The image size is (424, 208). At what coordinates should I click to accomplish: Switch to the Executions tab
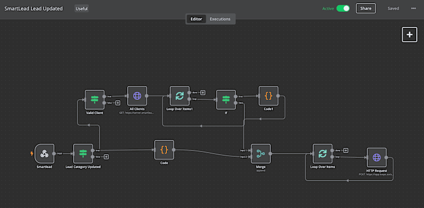coord(220,19)
